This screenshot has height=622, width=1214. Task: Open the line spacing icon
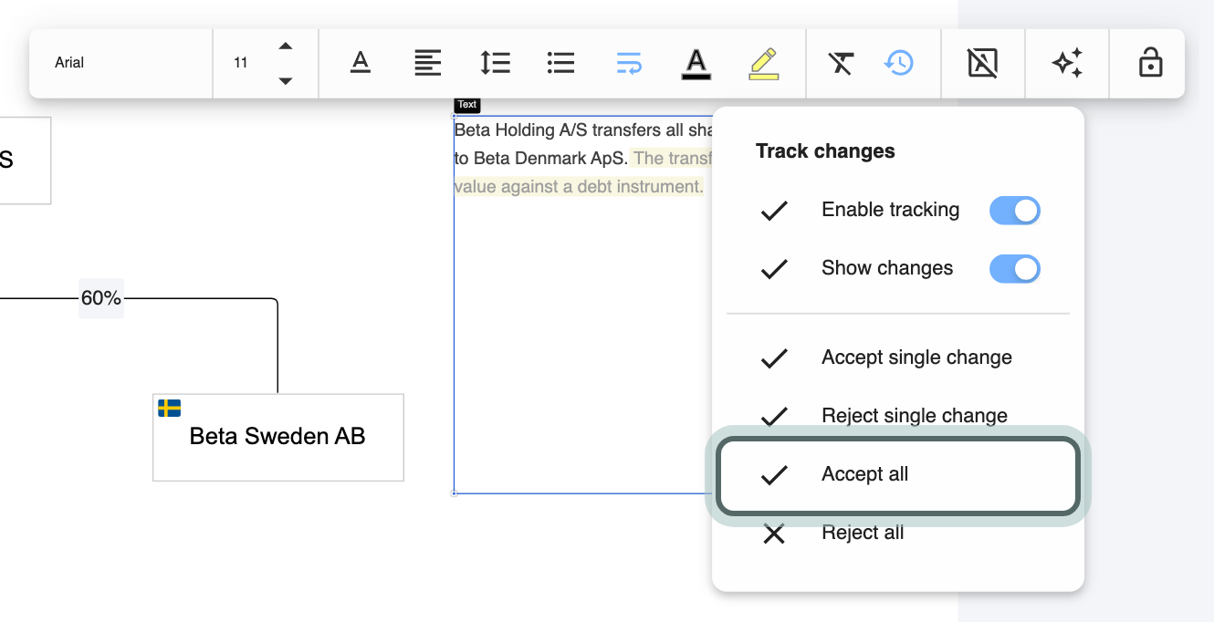click(495, 63)
